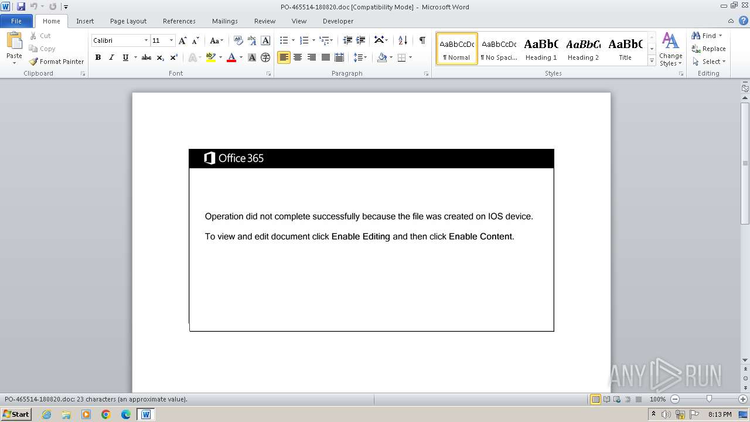Switch to Page Layout tab

(128, 21)
